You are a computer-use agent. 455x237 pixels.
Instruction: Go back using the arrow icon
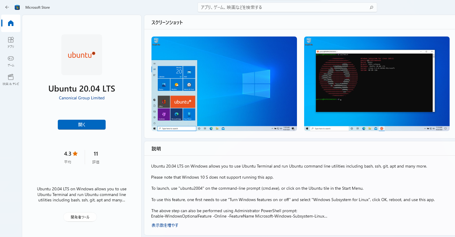tap(7, 7)
